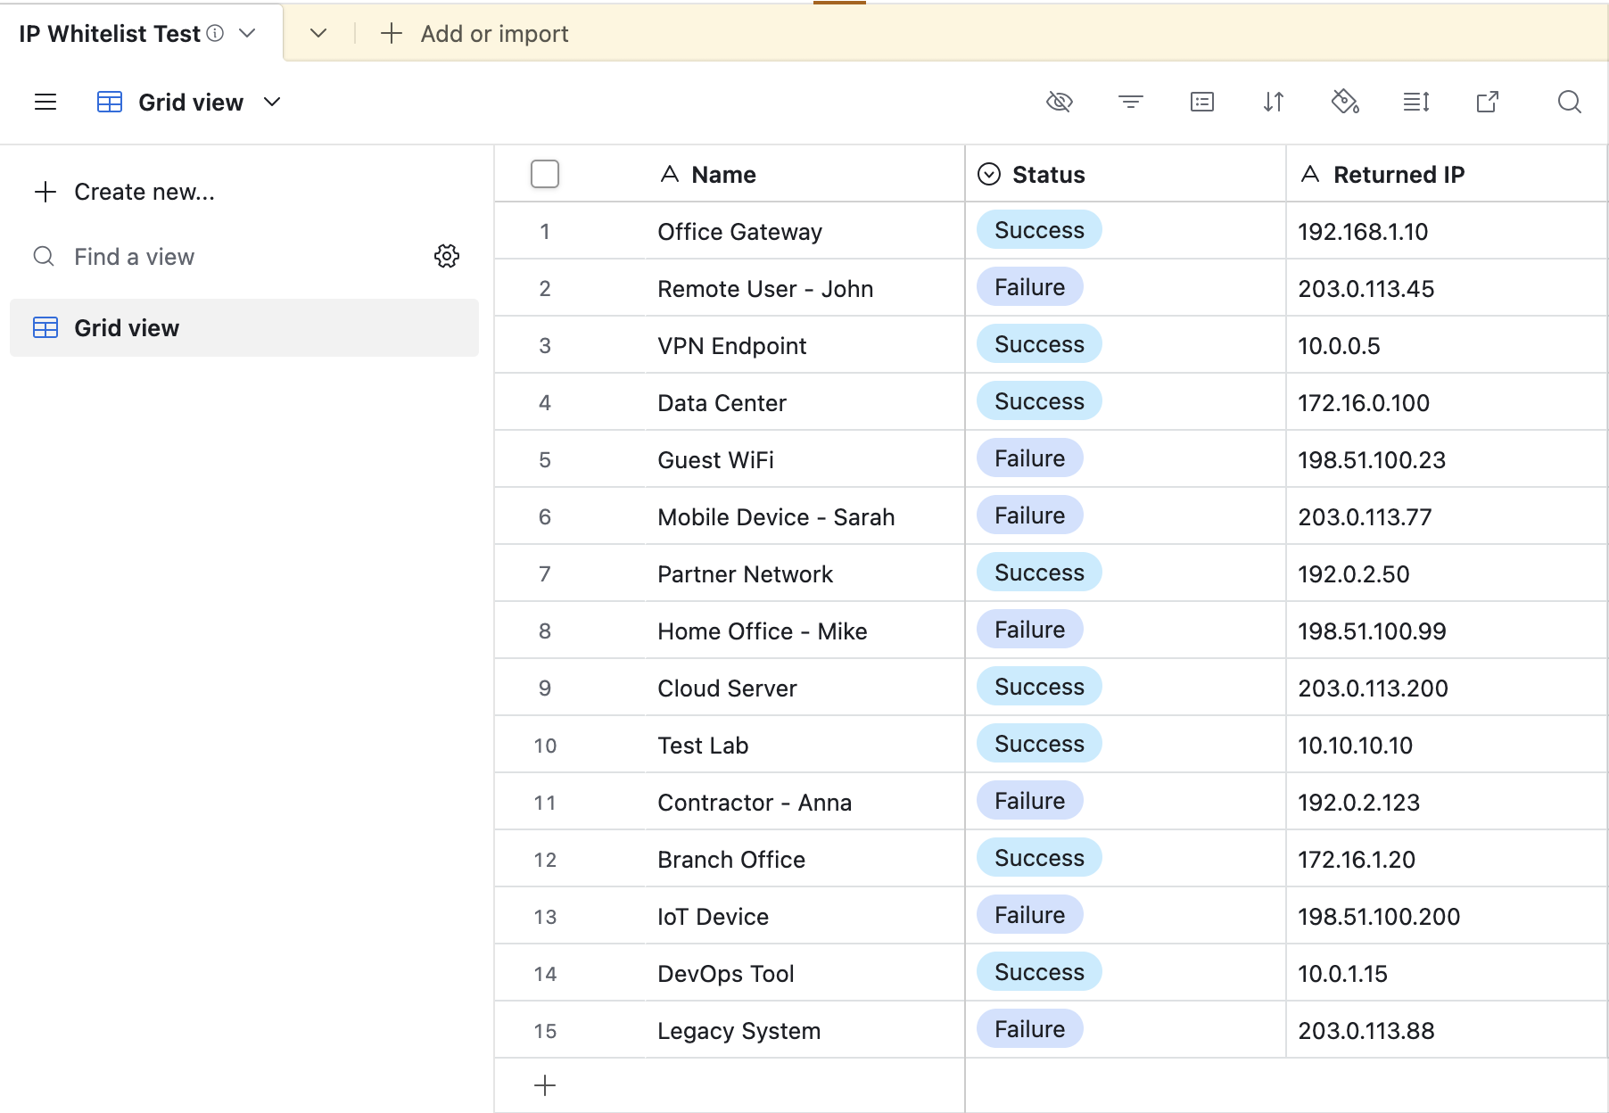Toggle the sidebar hamburger menu
The height and width of the screenshot is (1113, 1609).
45,102
